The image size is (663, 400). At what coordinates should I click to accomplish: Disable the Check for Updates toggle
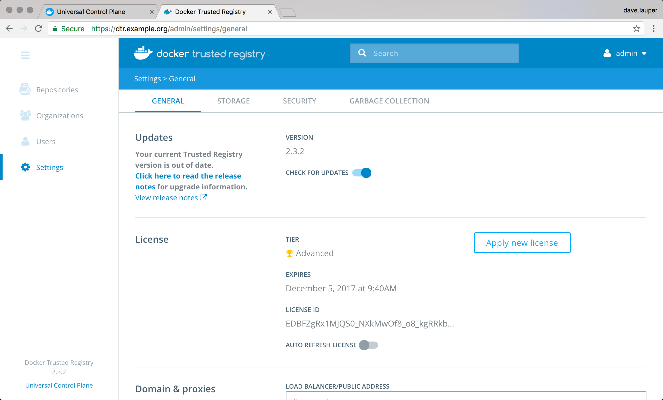[x=361, y=173]
